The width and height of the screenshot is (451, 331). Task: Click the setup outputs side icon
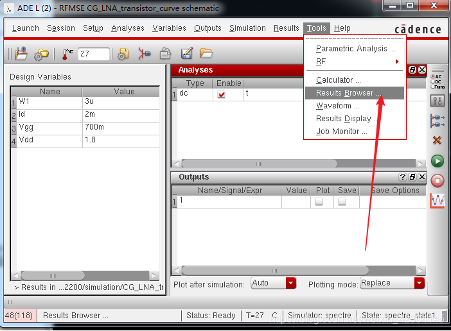[438, 121]
